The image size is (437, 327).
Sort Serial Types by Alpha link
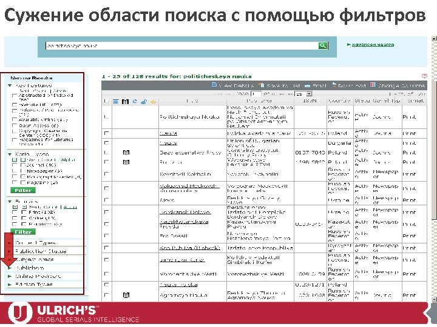tap(68, 160)
